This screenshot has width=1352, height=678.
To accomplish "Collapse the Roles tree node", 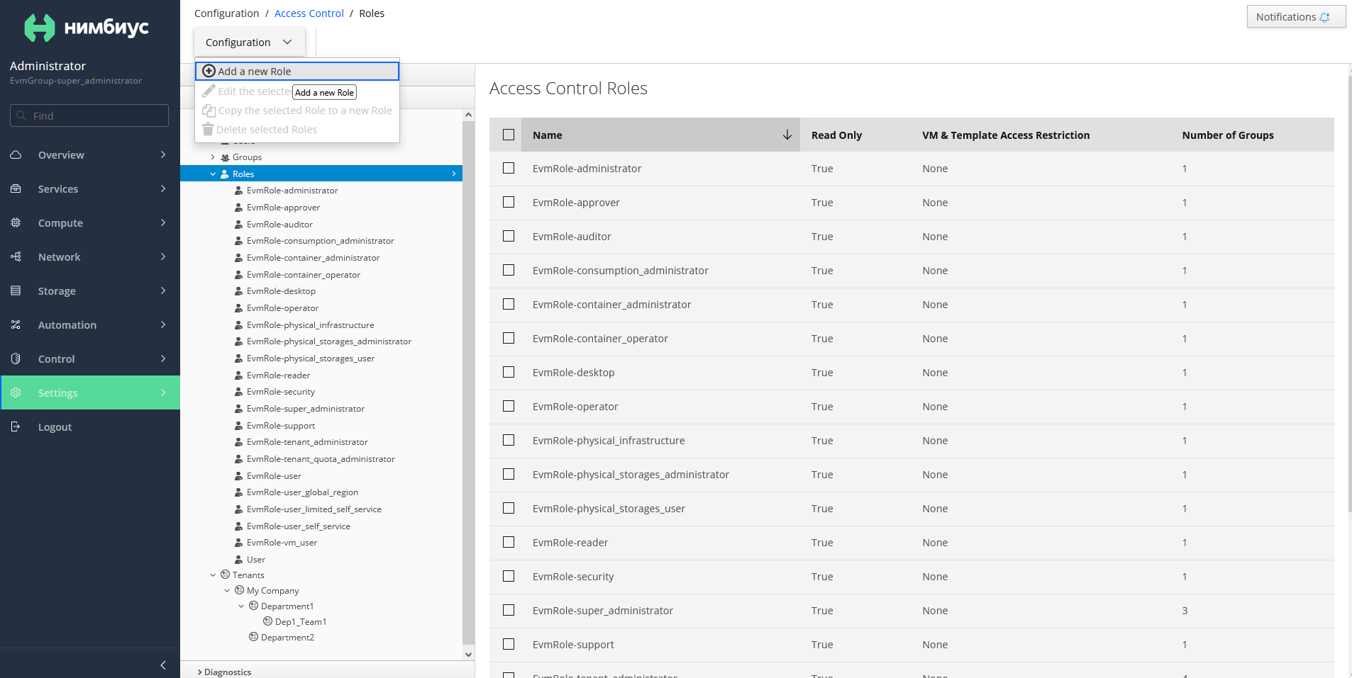I will point(212,174).
